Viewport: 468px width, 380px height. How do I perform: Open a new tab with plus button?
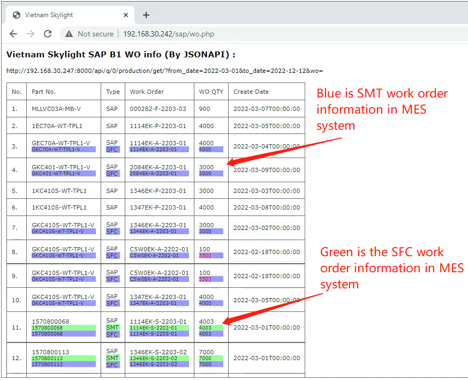(x=146, y=15)
